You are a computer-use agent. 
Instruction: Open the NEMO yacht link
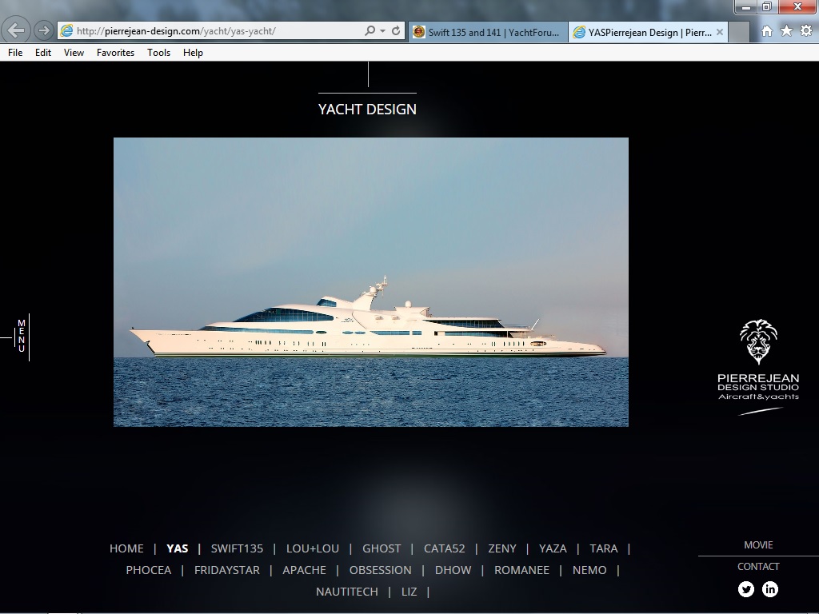point(589,570)
